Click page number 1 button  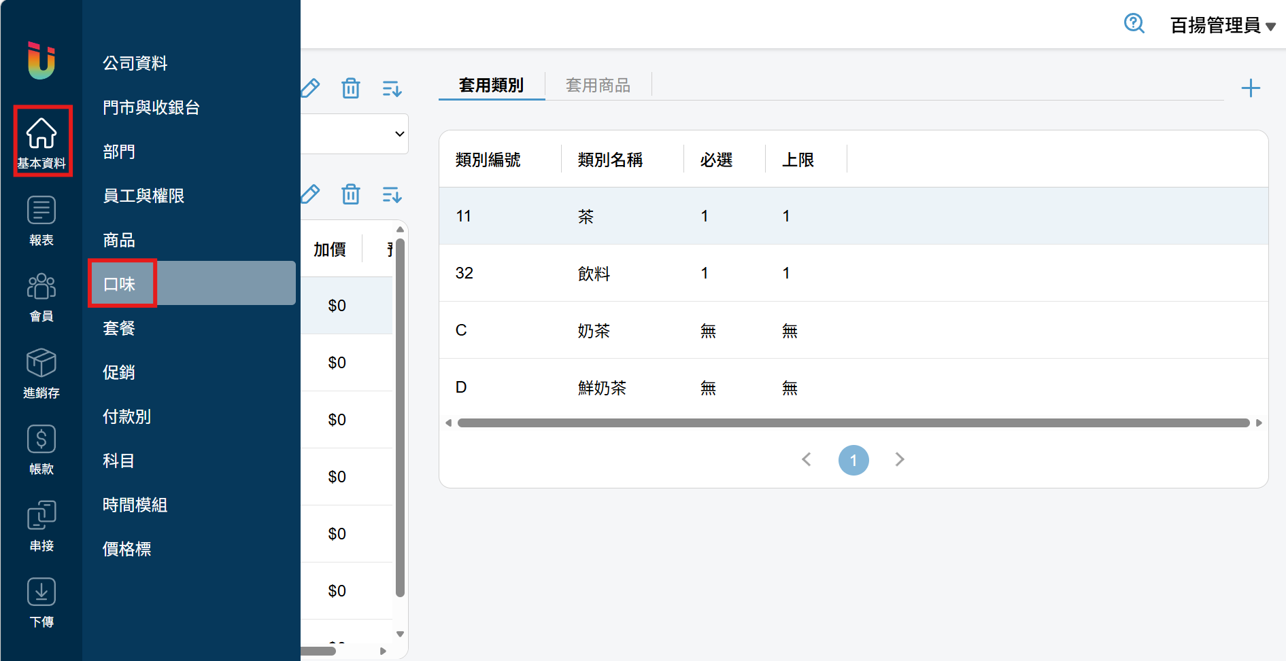pos(853,460)
